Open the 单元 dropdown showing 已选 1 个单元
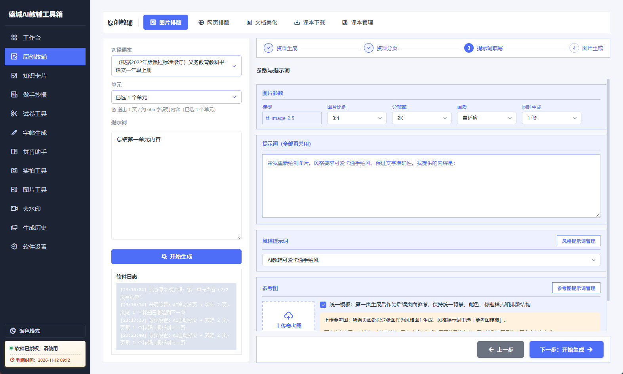The height and width of the screenshot is (374, 623). pyautogui.click(x=176, y=97)
